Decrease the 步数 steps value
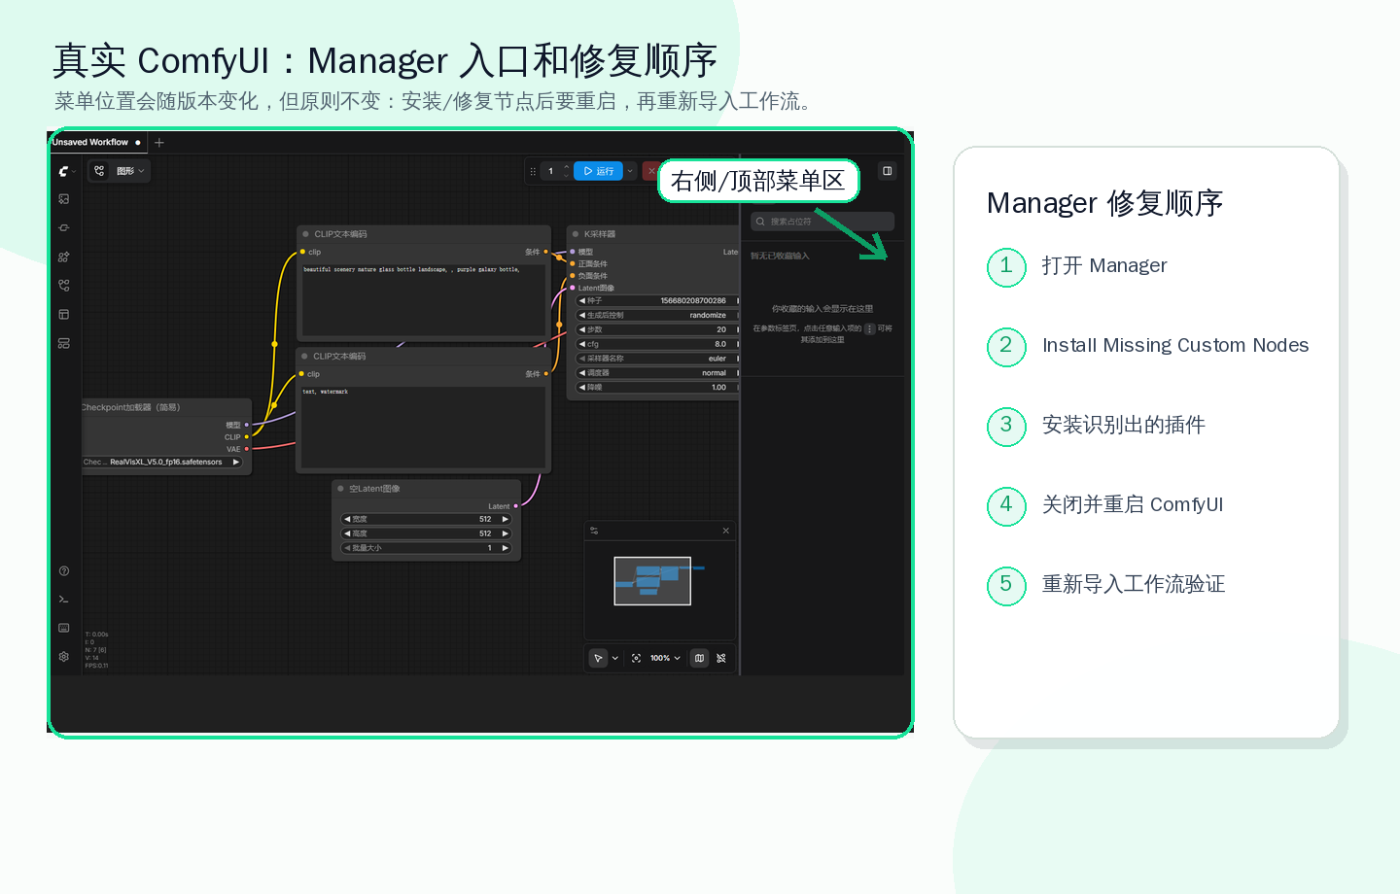Viewport: 1400px width, 894px height. coord(582,329)
